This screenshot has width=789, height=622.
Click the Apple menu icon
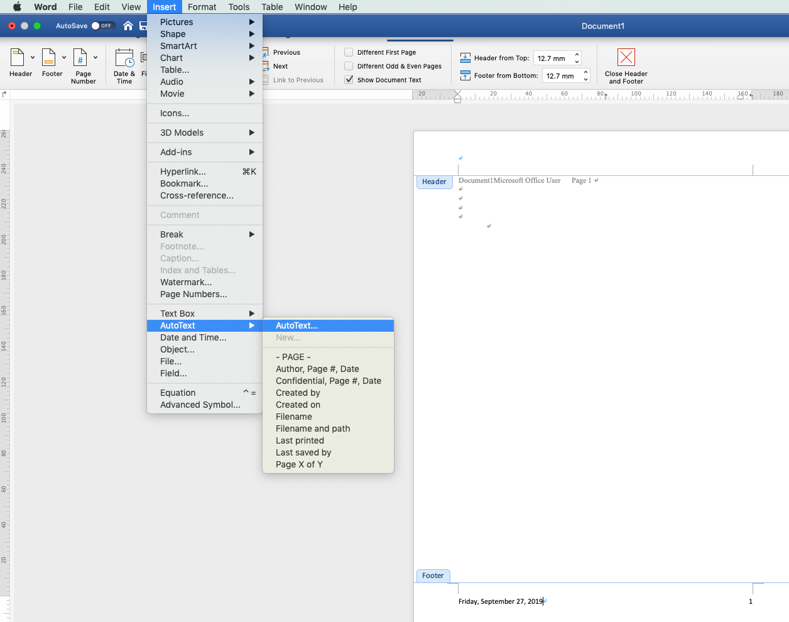(x=17, y=7)
